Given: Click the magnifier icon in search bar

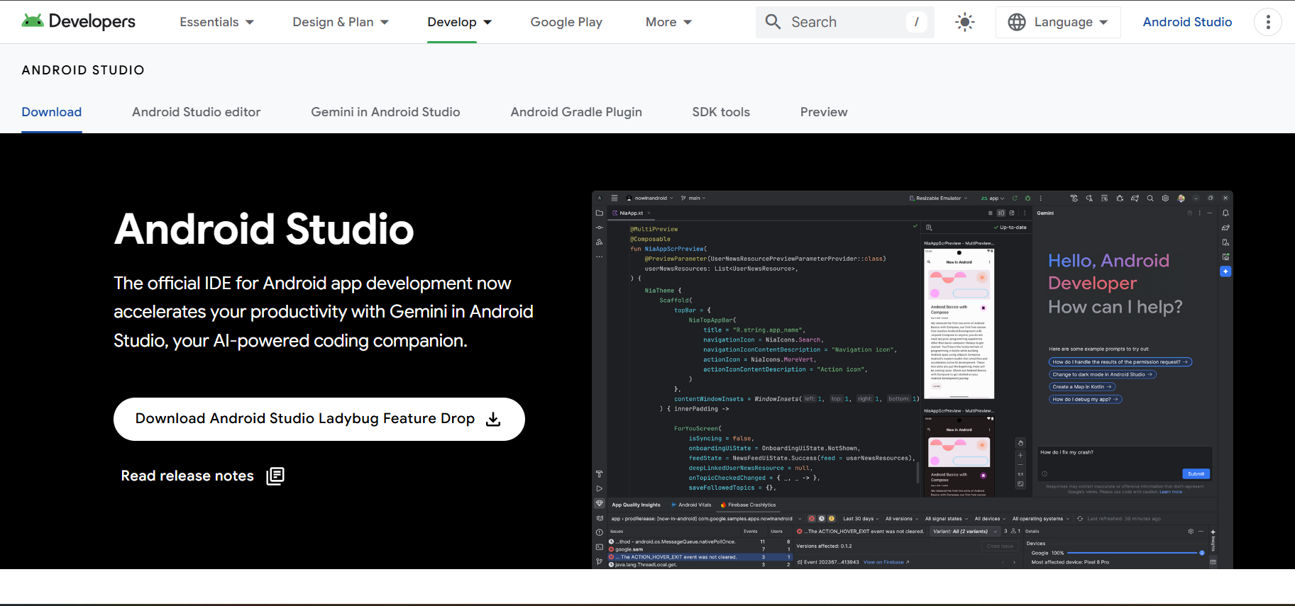Looking at the screenshot, I should click(773, 22).
